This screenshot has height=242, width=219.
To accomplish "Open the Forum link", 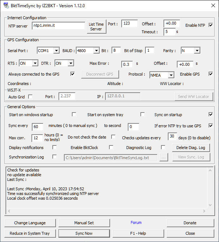I will point(136,222).
